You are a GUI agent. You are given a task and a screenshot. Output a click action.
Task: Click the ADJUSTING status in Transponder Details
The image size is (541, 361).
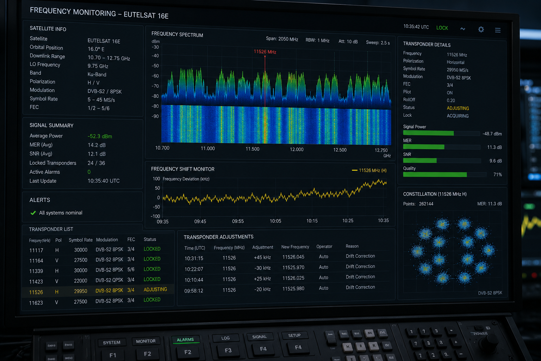[458, 108]
